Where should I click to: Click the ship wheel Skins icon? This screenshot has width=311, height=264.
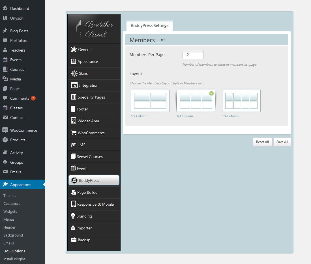74,73
